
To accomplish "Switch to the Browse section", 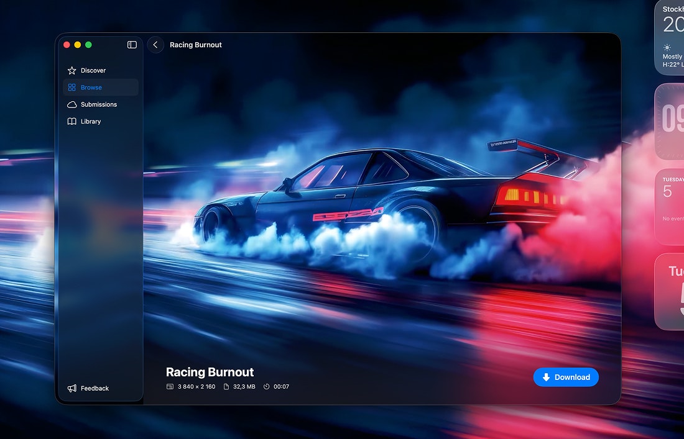I will (92, 87).
